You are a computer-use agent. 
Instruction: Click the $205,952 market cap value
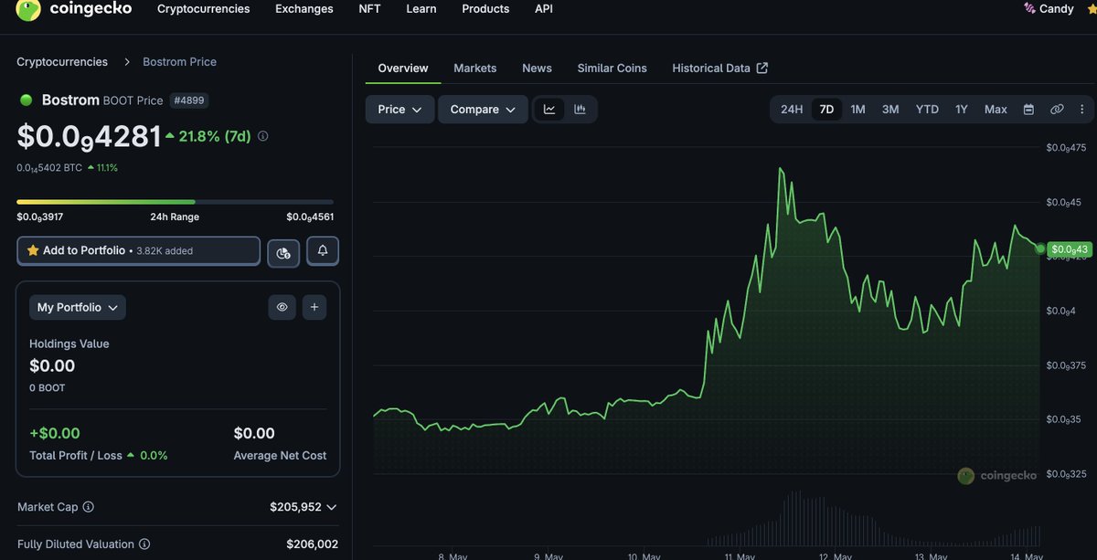click(x=296, y=507)
